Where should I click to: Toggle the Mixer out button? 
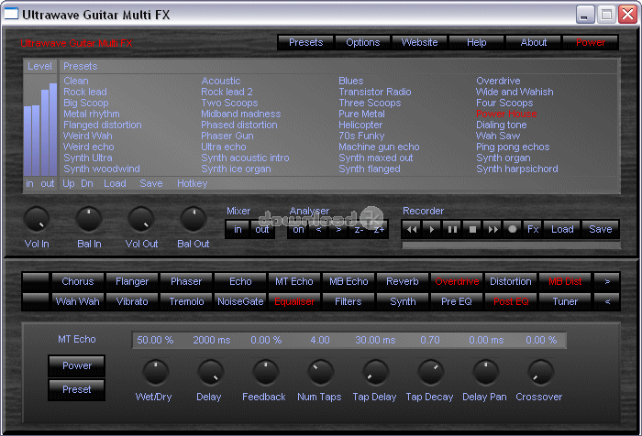262,230
